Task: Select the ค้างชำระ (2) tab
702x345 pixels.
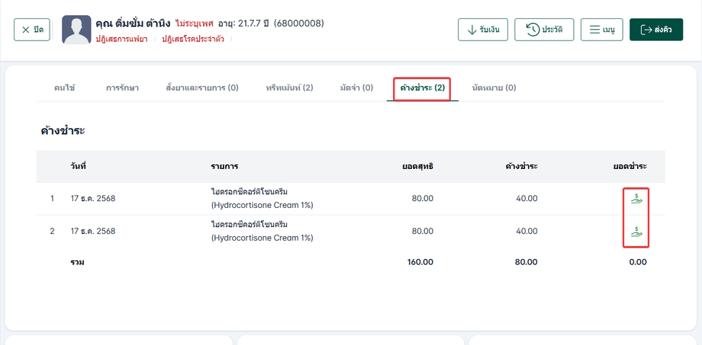Action: [x=422, y=88]
